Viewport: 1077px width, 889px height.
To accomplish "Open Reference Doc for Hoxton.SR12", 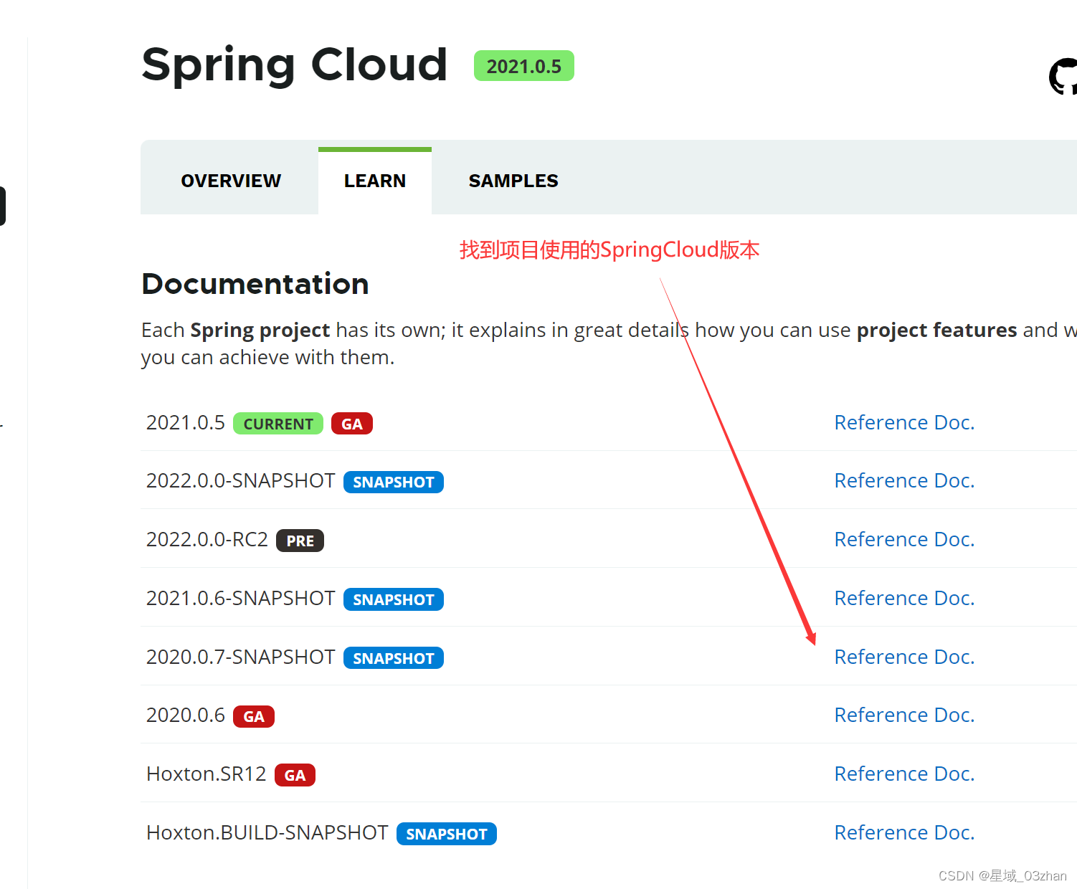I will pos(904,774).
